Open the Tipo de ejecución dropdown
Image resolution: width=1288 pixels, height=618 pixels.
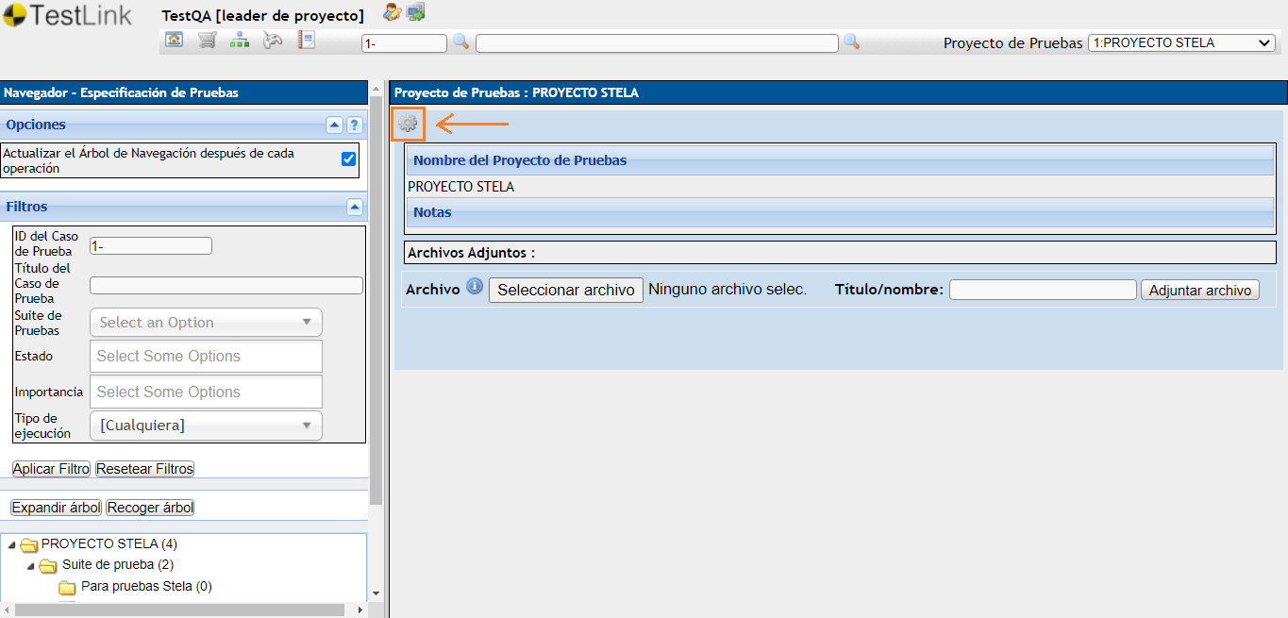206,426
